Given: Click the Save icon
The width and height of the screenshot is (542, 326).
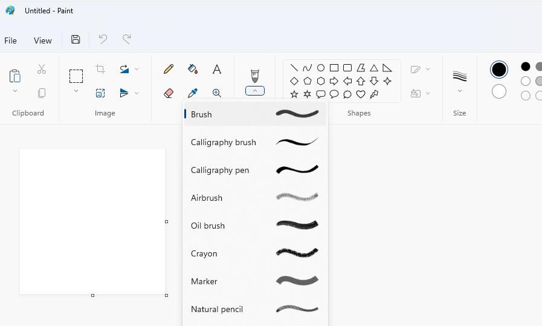Looking at the screenshot, I should click(x=76, y=40).
